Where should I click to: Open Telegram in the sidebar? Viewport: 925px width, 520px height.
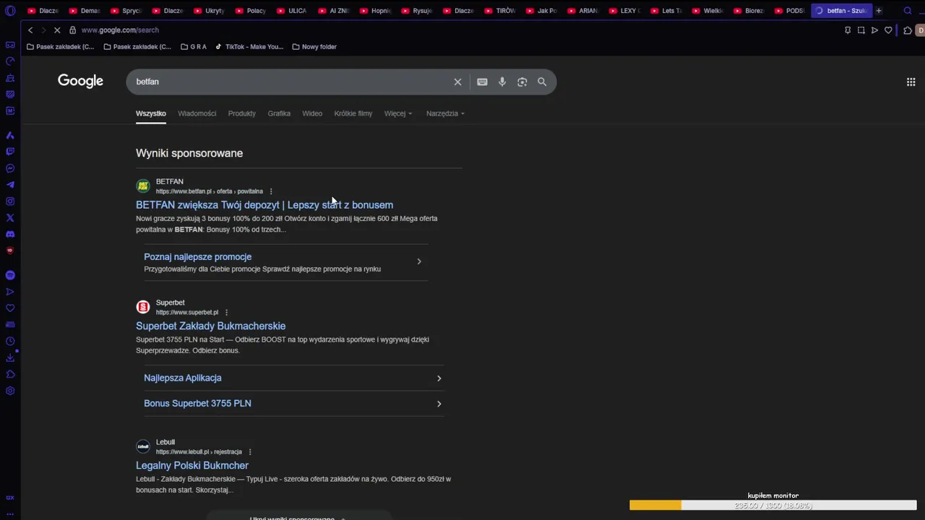click(10, 185)
